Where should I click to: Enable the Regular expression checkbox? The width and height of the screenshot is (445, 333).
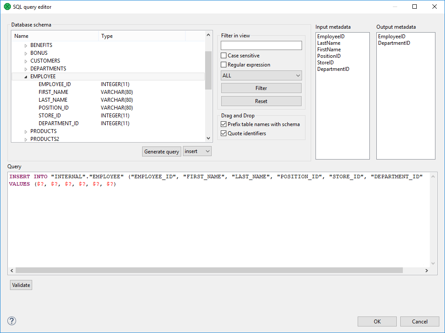click(224, 64)
